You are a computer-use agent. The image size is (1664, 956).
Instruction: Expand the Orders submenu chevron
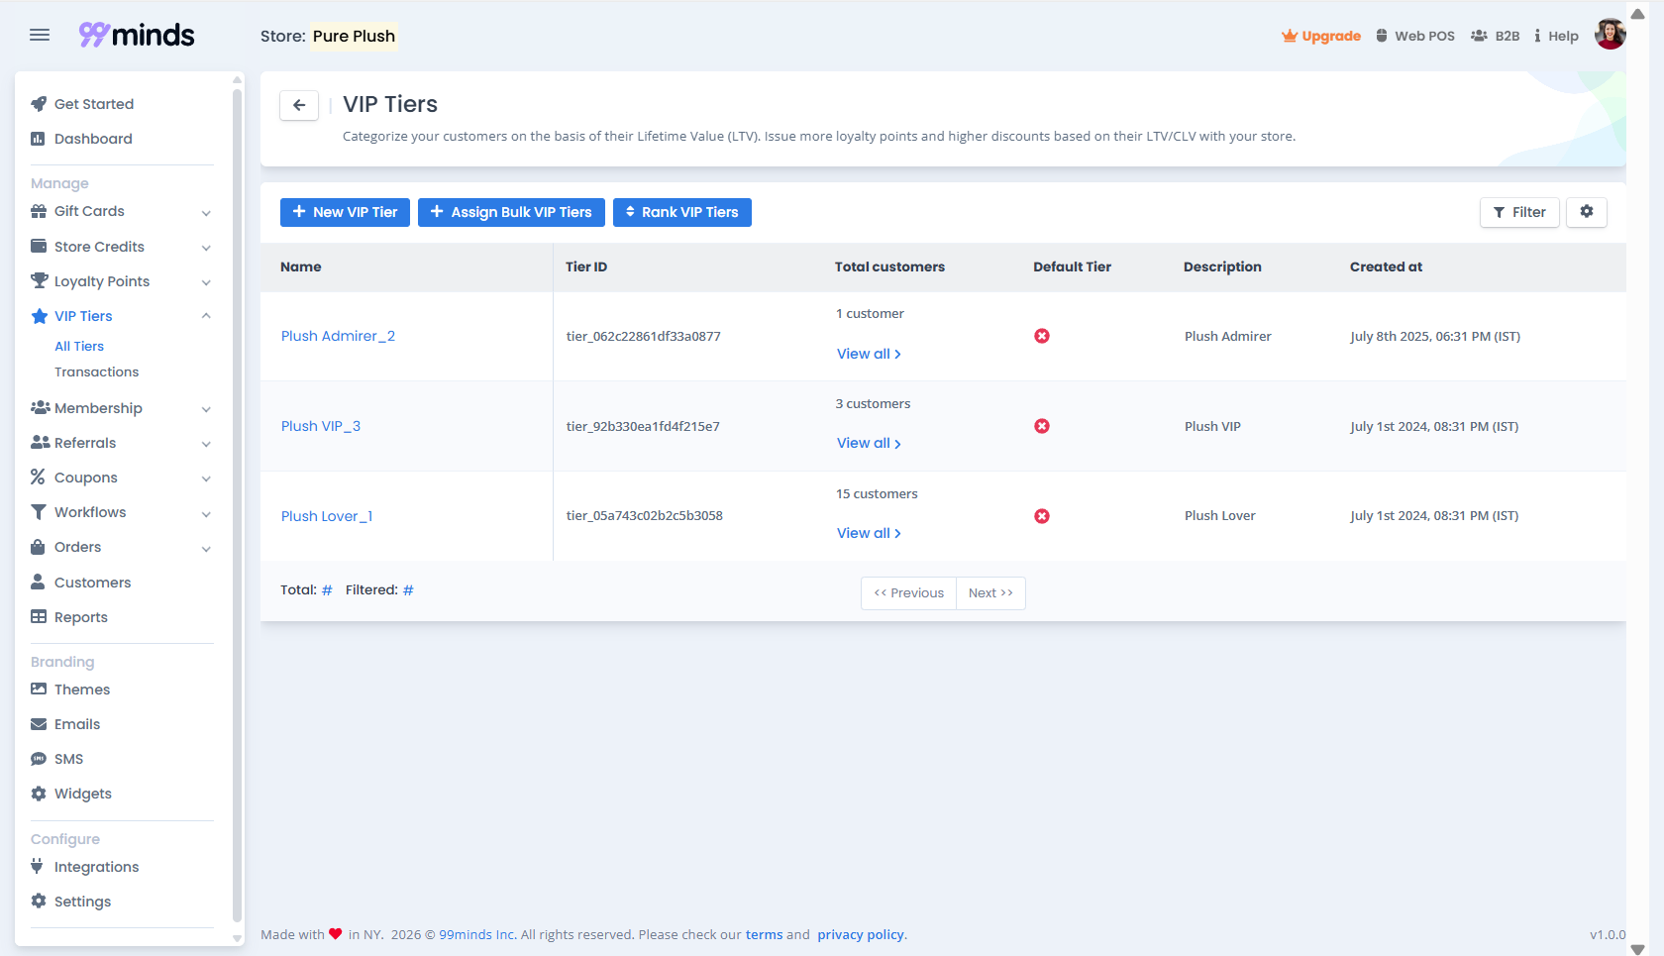coord(206,549)
